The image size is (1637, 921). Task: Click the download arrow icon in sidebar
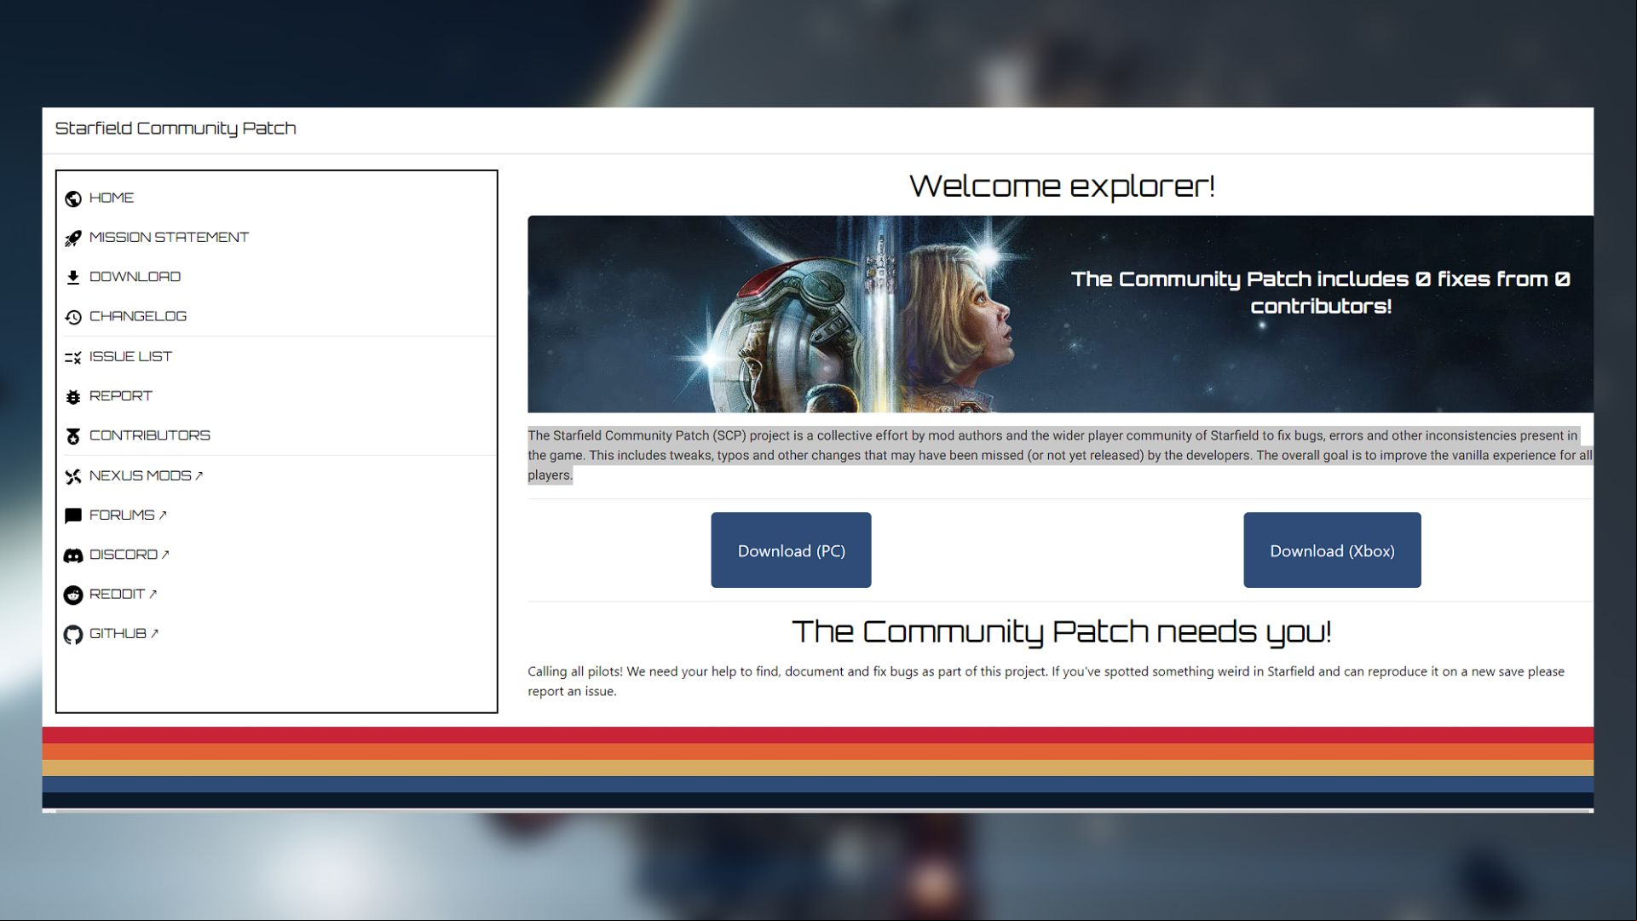(x=73, y=277)
